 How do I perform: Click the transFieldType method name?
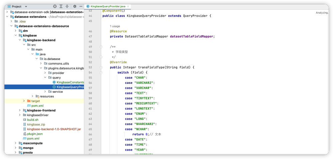point(151,68)
